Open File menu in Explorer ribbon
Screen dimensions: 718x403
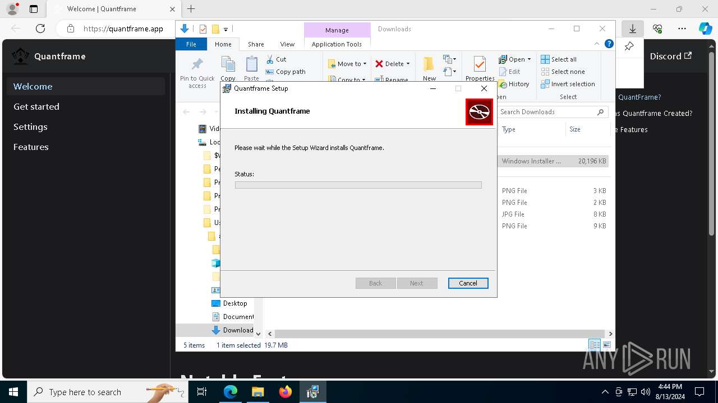tap(191, 44)
